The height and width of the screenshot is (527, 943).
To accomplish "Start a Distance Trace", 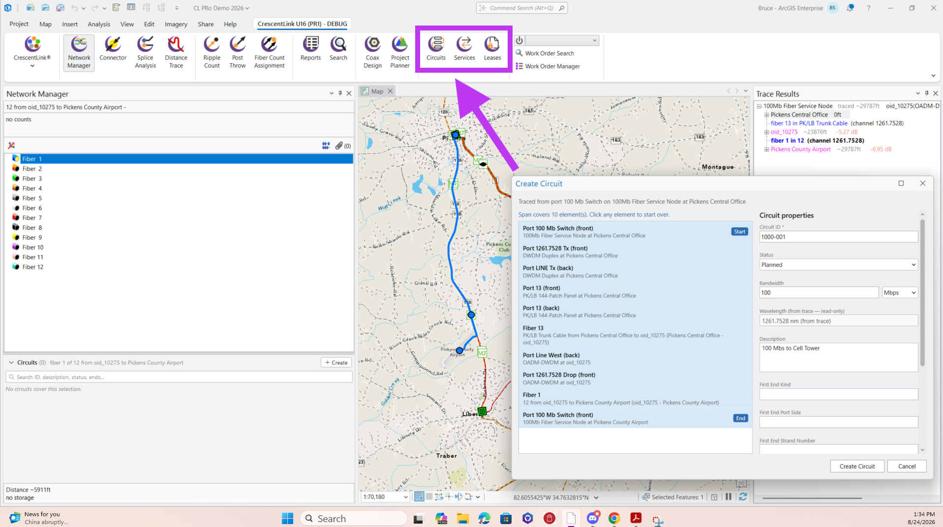I will pos(176,52).
